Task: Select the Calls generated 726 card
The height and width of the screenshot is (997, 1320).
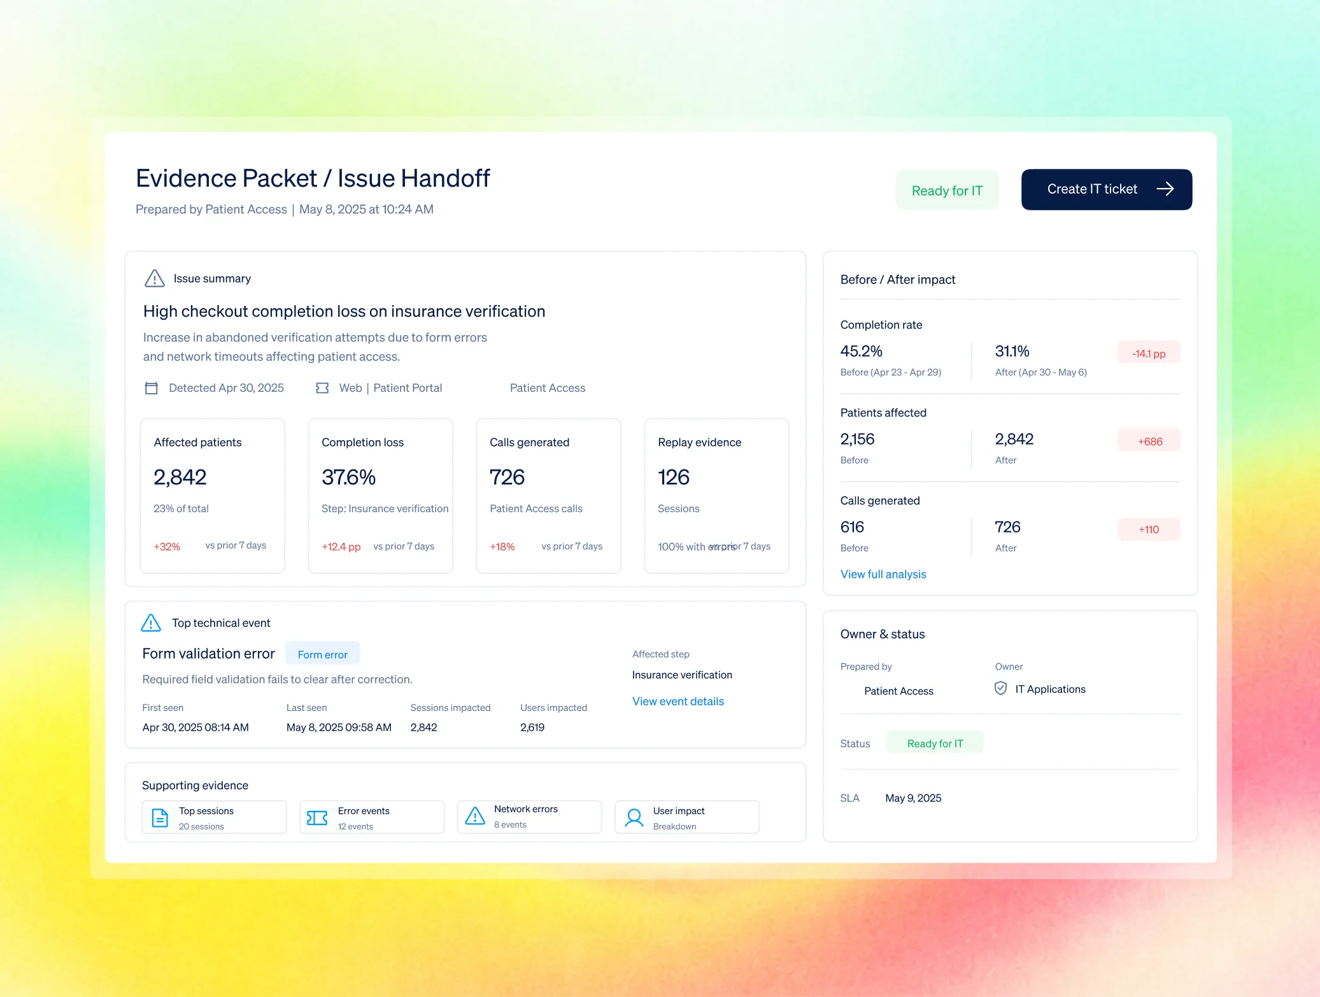Action: 548,496
